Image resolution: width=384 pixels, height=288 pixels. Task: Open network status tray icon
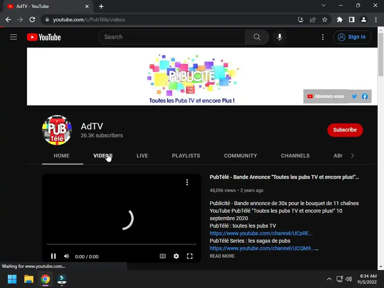point(340,279)
